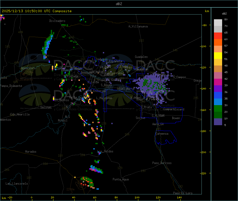Click the Morados map label
This screenshot has height=201, width=238.
[31, 152]
